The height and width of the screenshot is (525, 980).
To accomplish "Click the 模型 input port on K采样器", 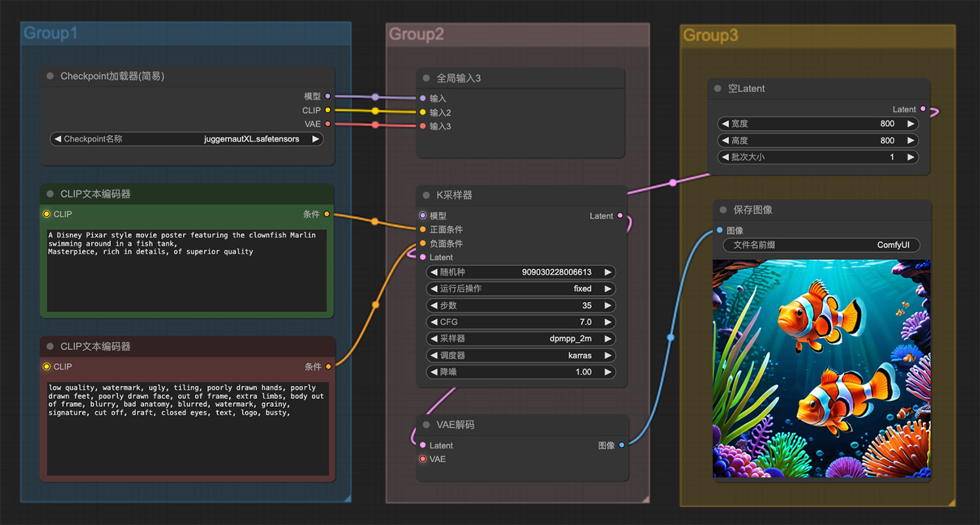I will [423, 215].
